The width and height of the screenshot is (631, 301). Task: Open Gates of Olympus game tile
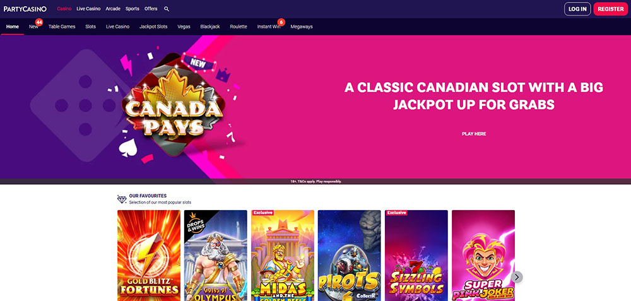(x=216, y=256)
